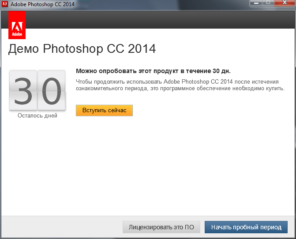
Task: Close the Adobe Photoshop CC 2014 window
Action: [284, 3]
